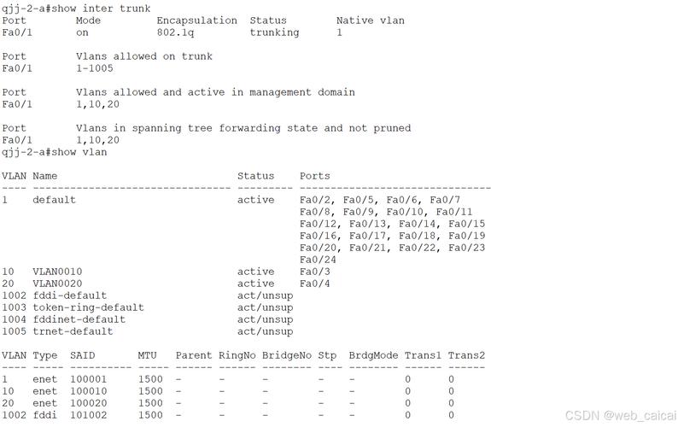
Task: Click the 802.1q encapsulation value
Action: coord(175,33)
